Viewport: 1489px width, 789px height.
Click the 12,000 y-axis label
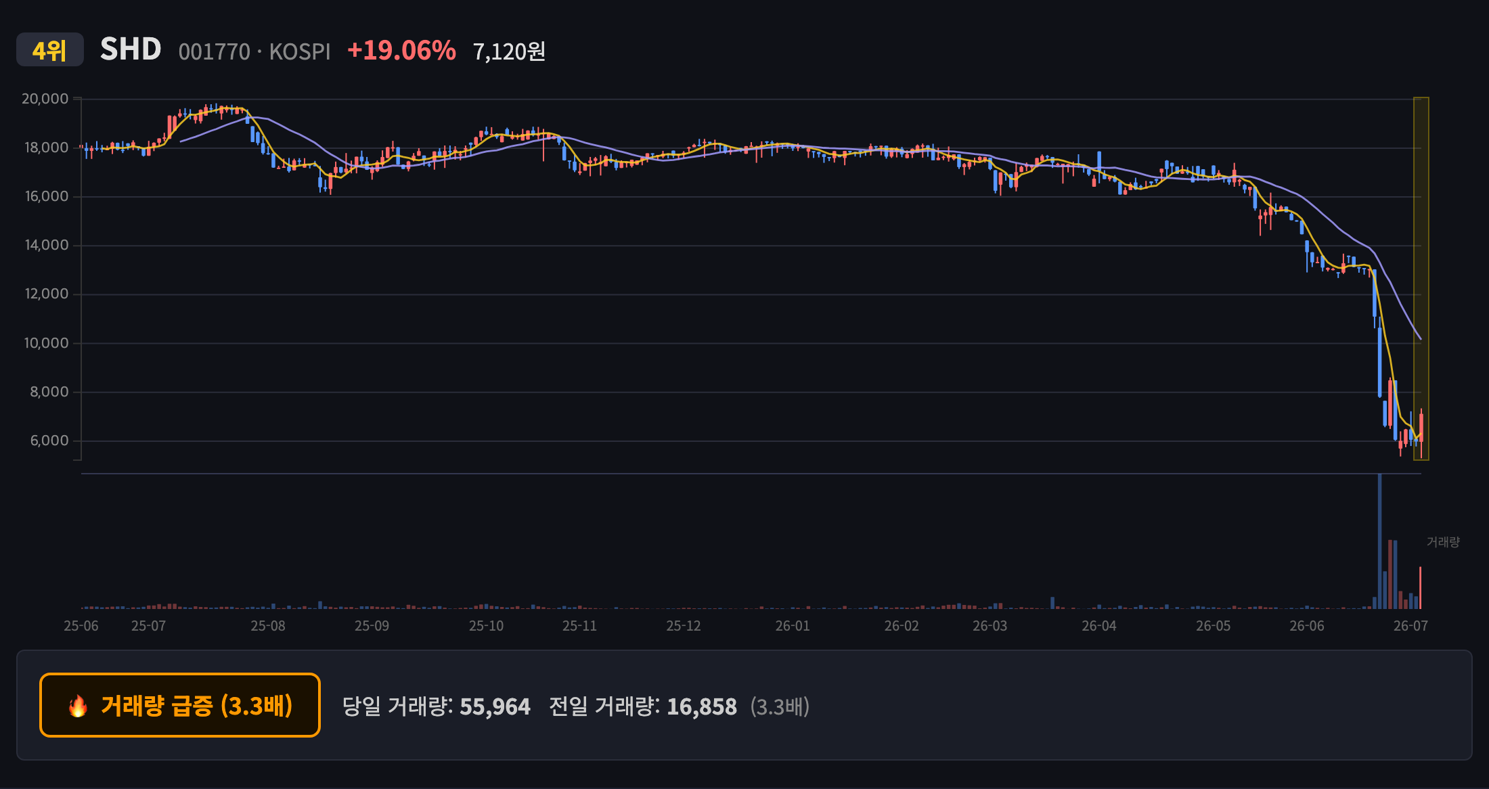[x=47, y=294]
